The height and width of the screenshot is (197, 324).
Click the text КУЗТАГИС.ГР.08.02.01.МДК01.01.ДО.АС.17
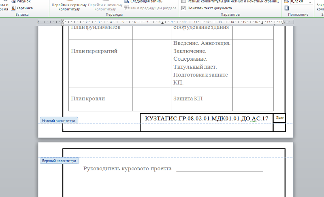(x=207, y=119)
